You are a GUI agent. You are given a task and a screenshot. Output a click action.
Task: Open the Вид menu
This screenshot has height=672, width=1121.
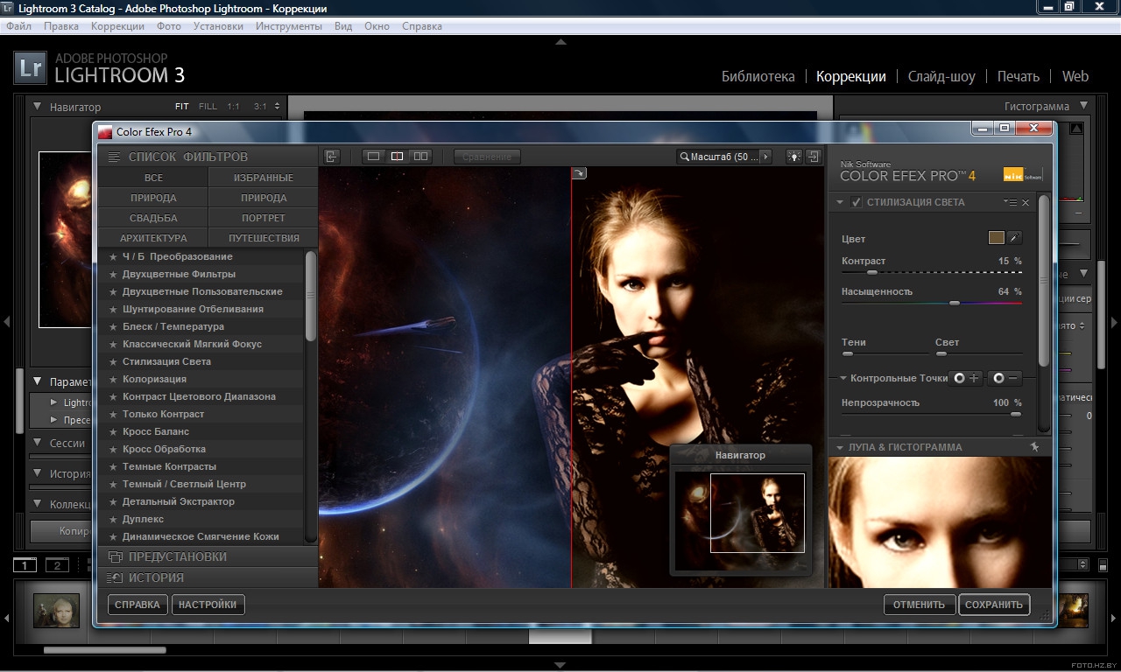343,26
